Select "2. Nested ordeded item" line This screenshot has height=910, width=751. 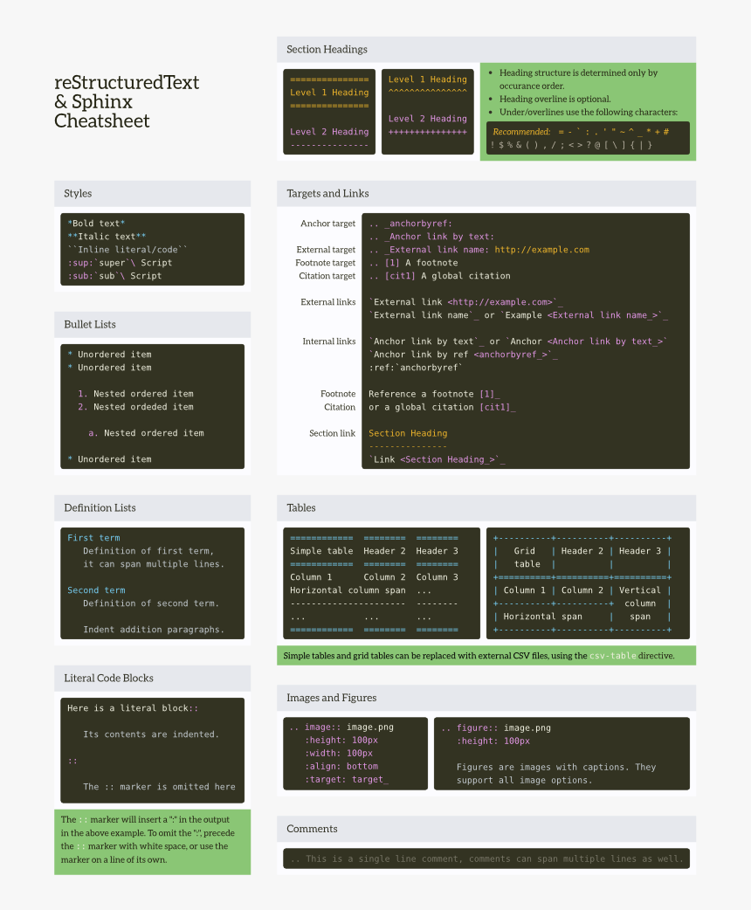pyautogui.click(x=135, y=407)
